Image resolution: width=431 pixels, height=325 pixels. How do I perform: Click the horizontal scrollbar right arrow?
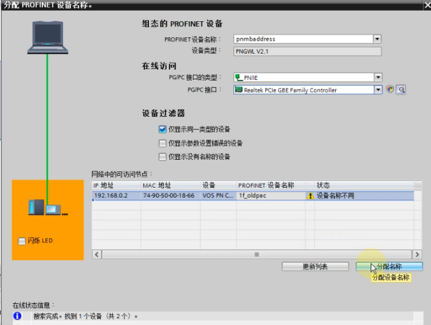(x=417, y=255)
